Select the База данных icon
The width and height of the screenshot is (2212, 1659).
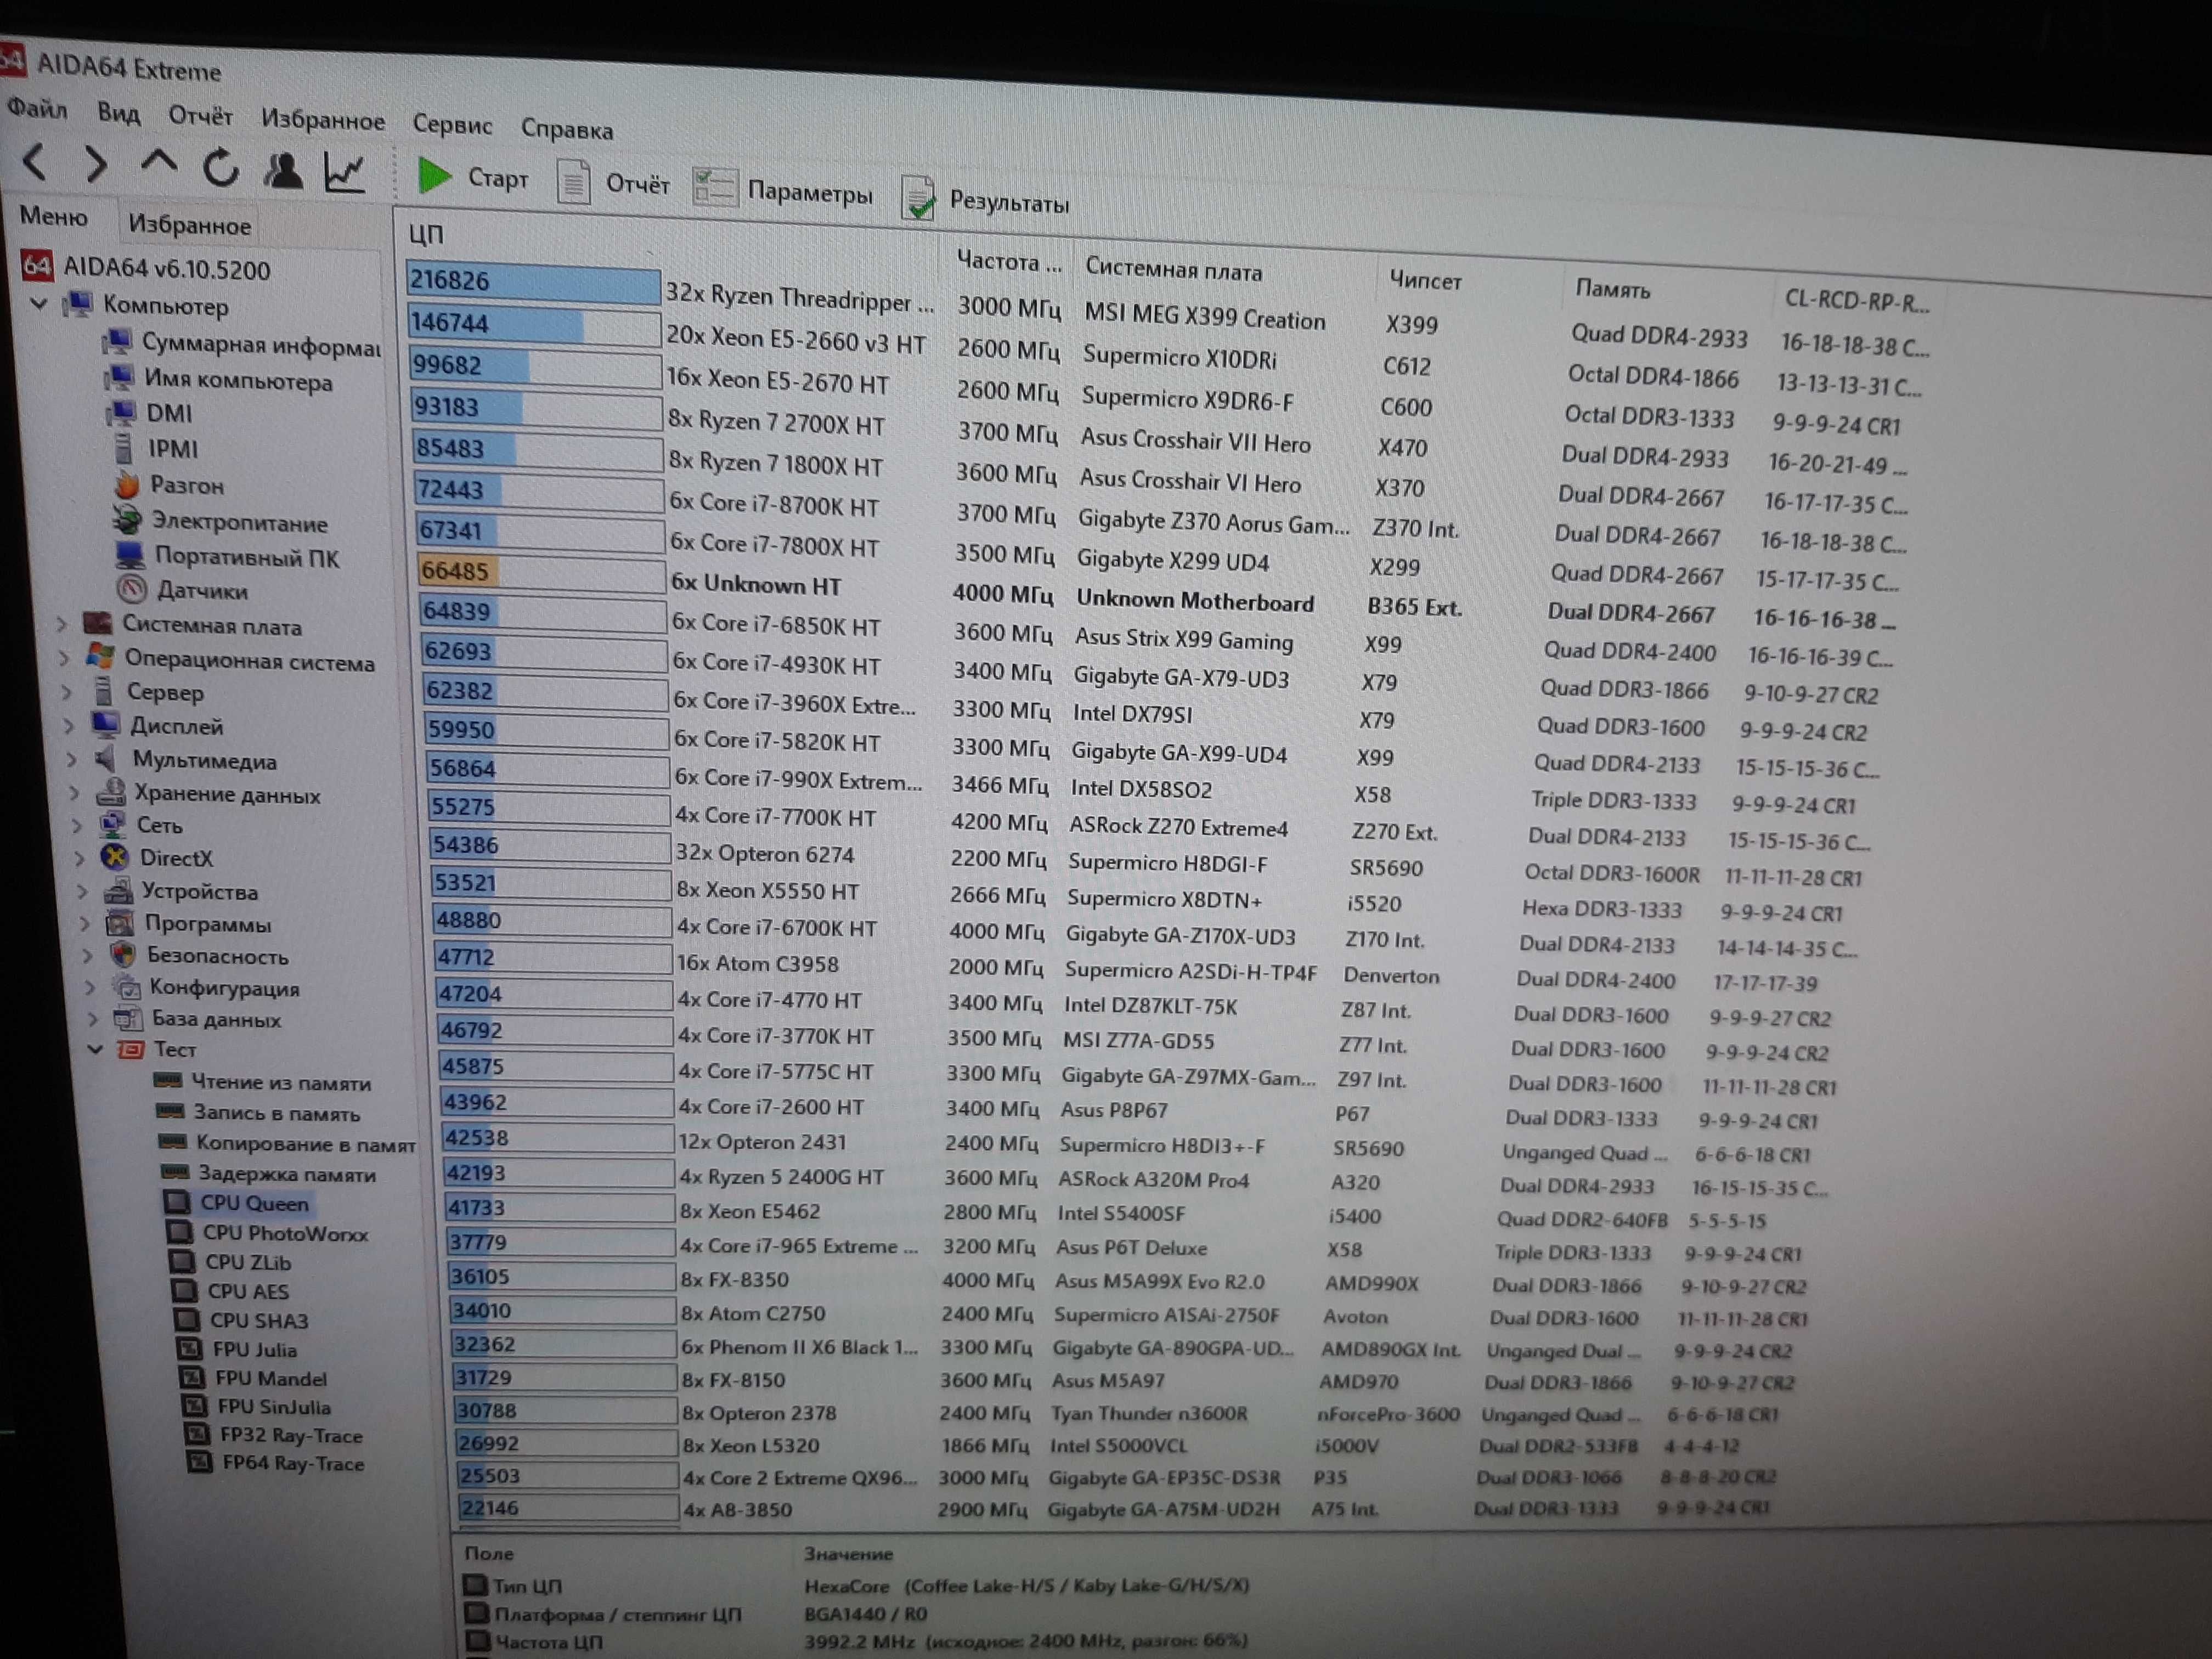pos(128,1019)
